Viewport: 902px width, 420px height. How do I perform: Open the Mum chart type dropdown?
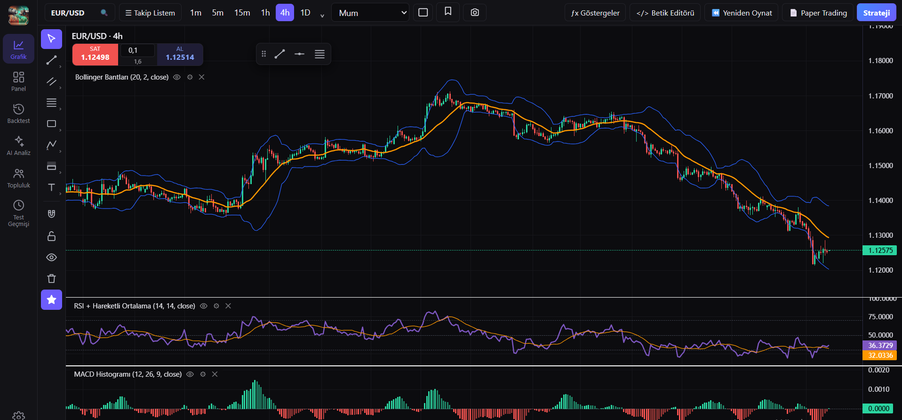370,13
